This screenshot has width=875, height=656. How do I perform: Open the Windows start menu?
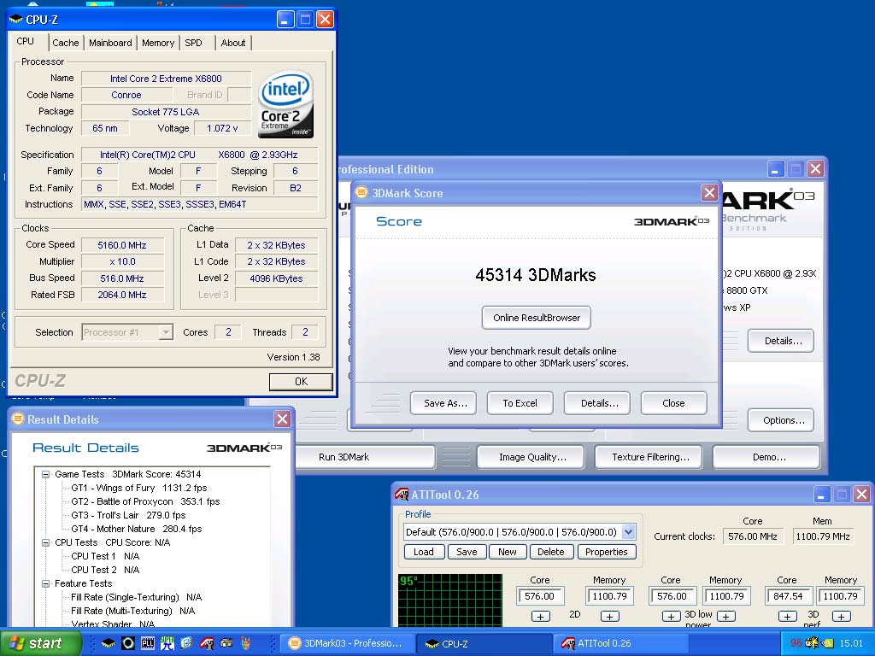point(40,643)
